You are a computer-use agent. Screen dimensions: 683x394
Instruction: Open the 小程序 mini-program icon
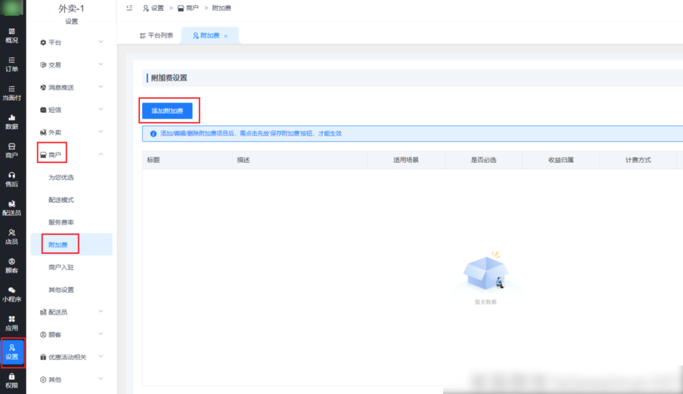point(11,294)
